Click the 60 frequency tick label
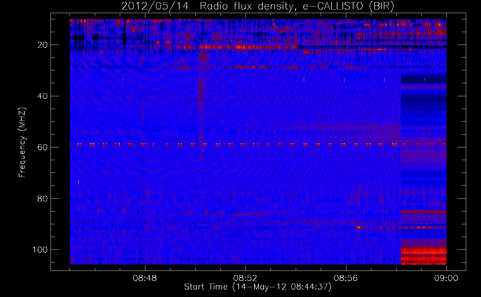The image size is (481, 297). (x=43, y=147)
